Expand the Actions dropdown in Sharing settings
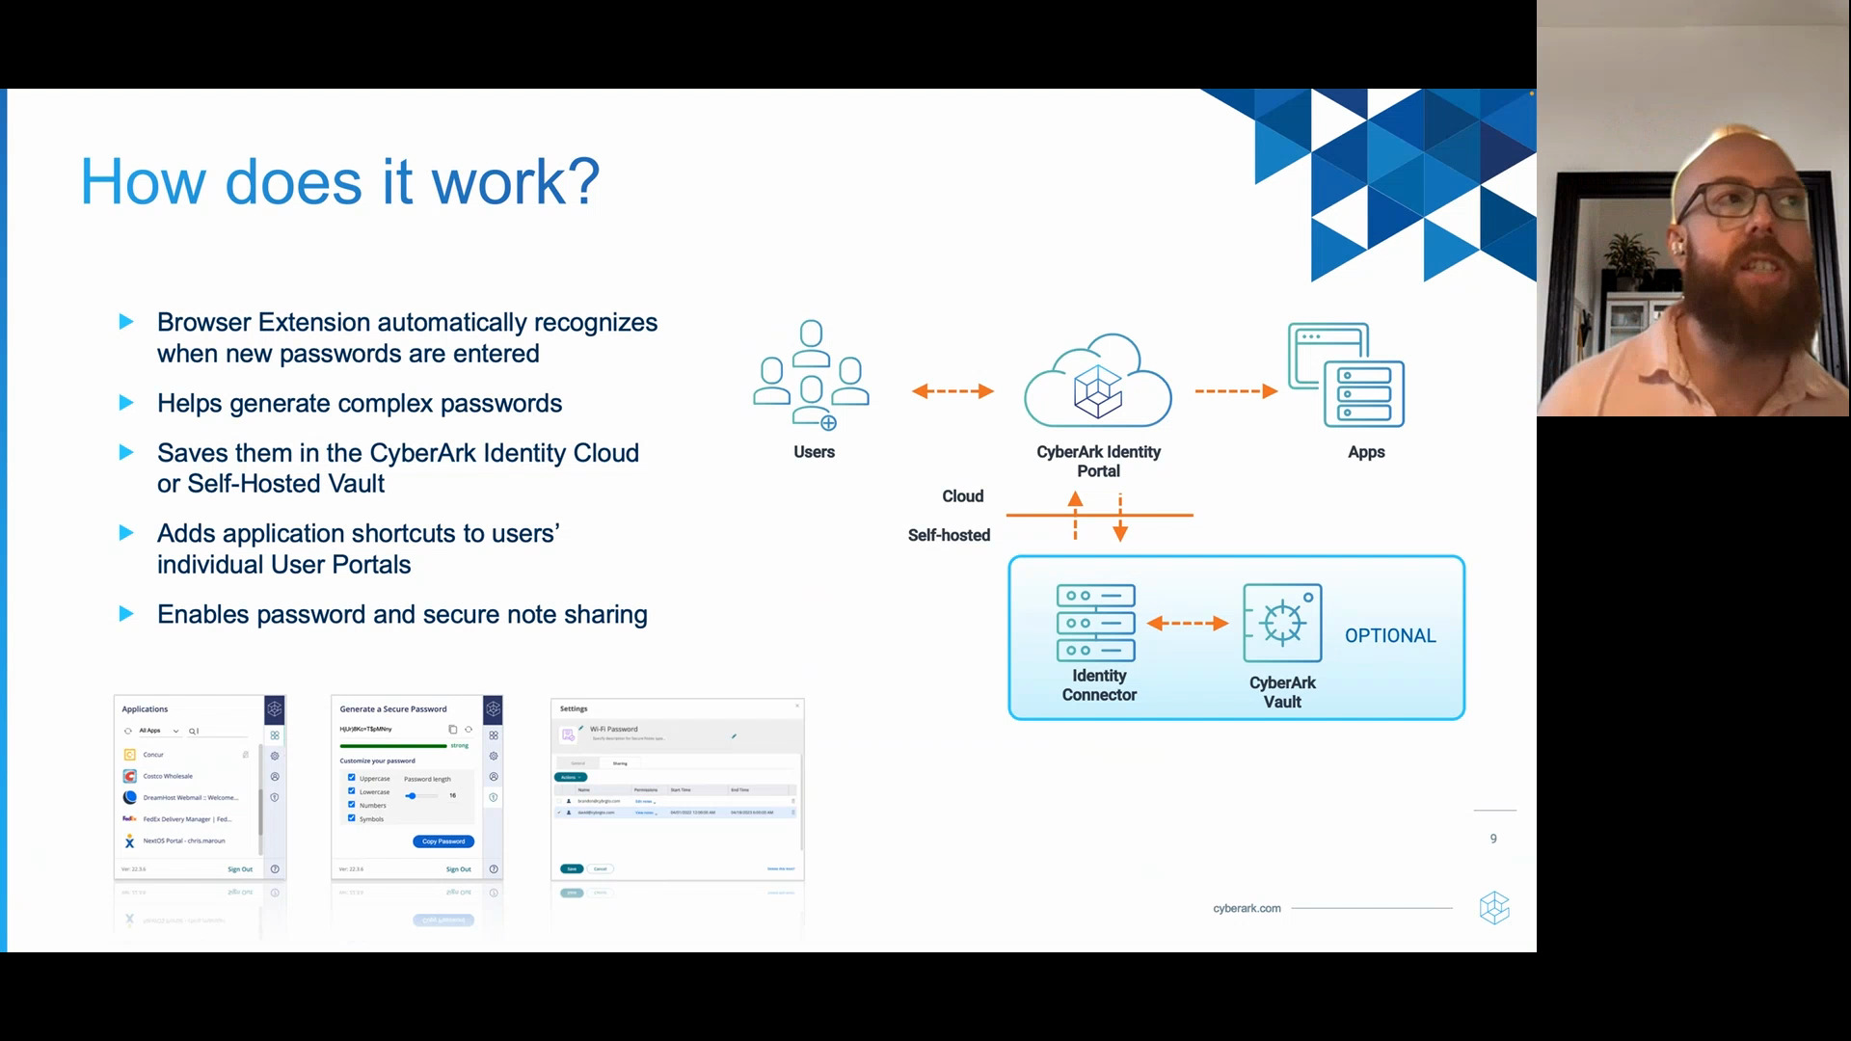 pos(571,777)
